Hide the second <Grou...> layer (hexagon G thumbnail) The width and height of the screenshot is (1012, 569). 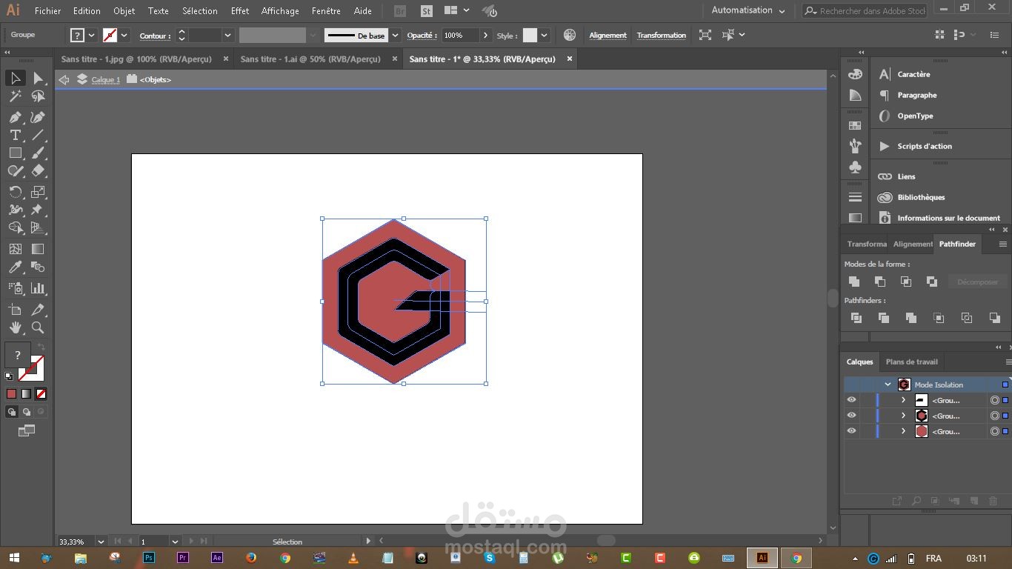851,416
